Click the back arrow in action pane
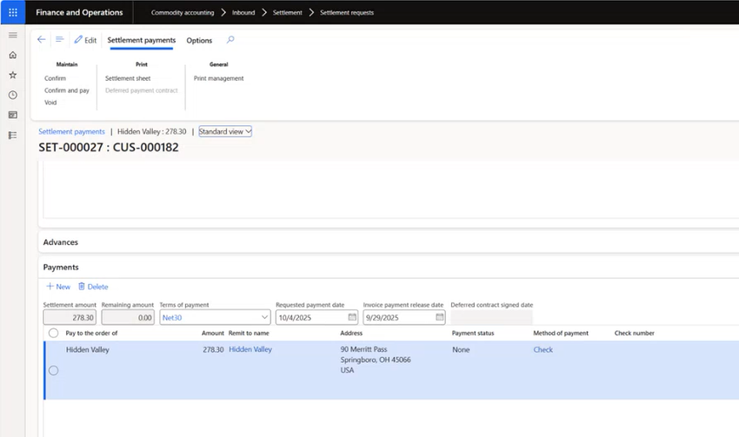Image resolution: width=739 pixels, height=437 pixels. pos(41,40)
